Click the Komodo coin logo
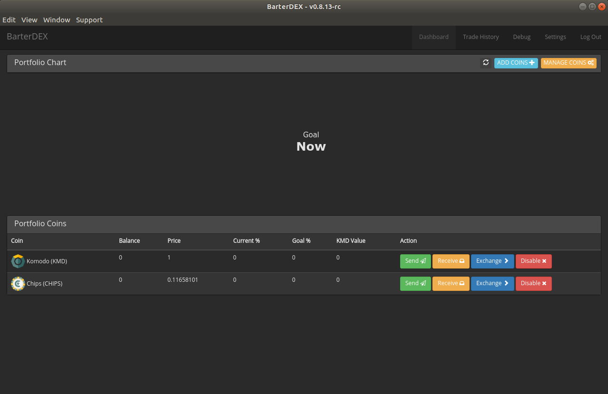 click(18, 261)
